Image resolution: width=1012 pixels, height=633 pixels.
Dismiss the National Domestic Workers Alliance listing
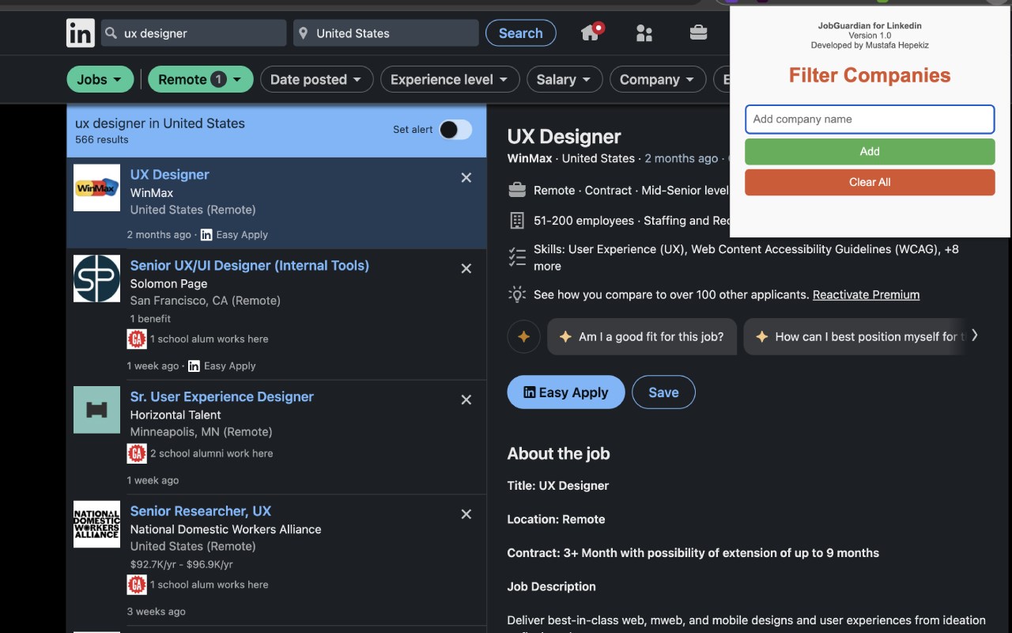[466, 514]
